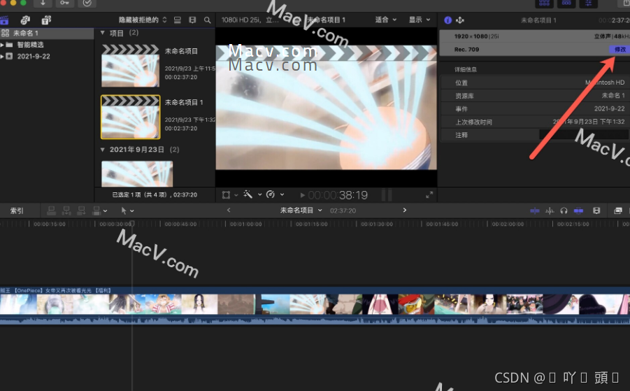Click ruler mark 00:01:00:00
Viewport: 630px width, 391px height.
(x=246, y=225)
